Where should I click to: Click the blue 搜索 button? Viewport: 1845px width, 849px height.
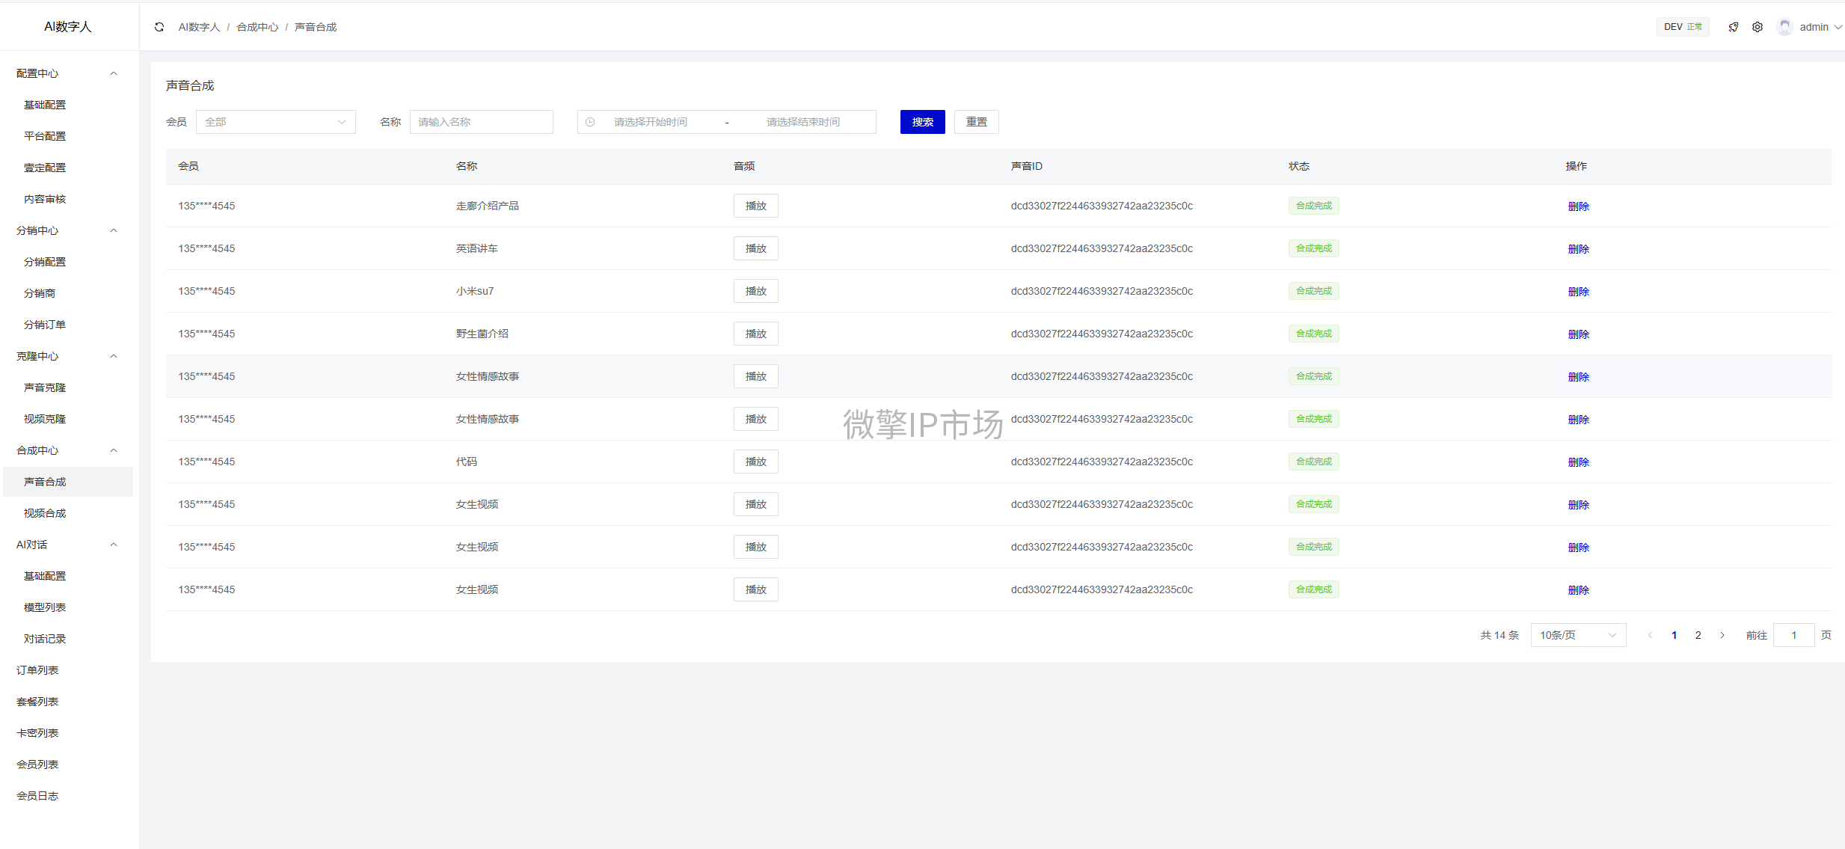pyautogui.click(x=922, y=122)
